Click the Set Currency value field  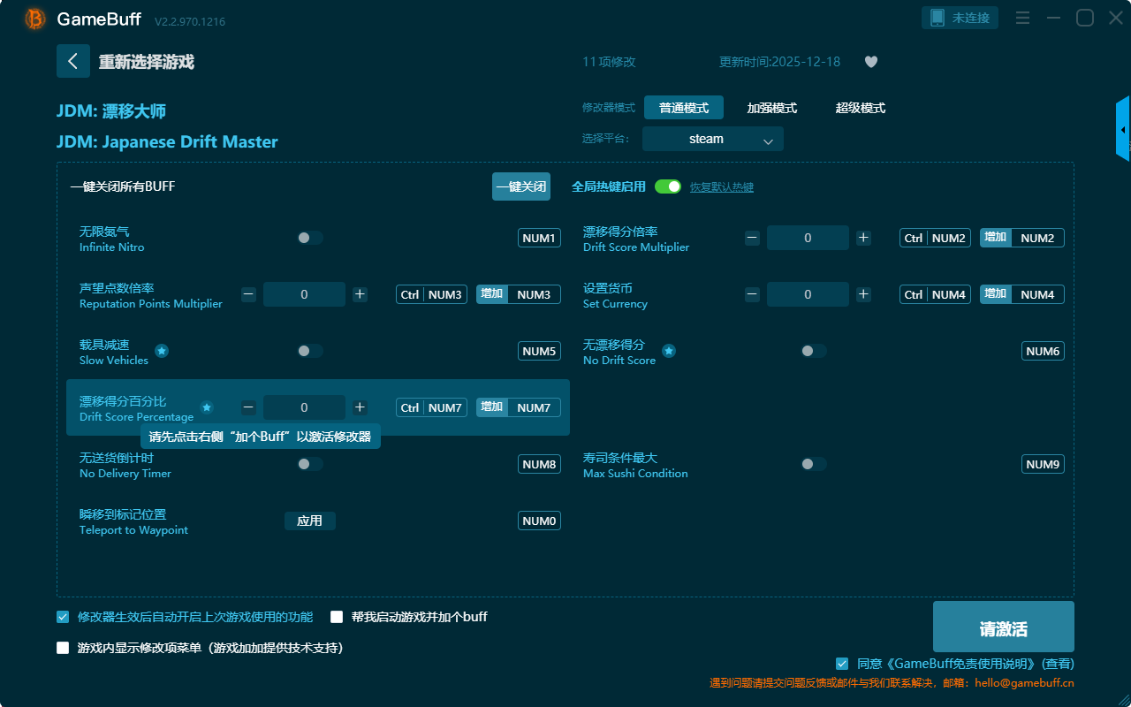(807, 294)
